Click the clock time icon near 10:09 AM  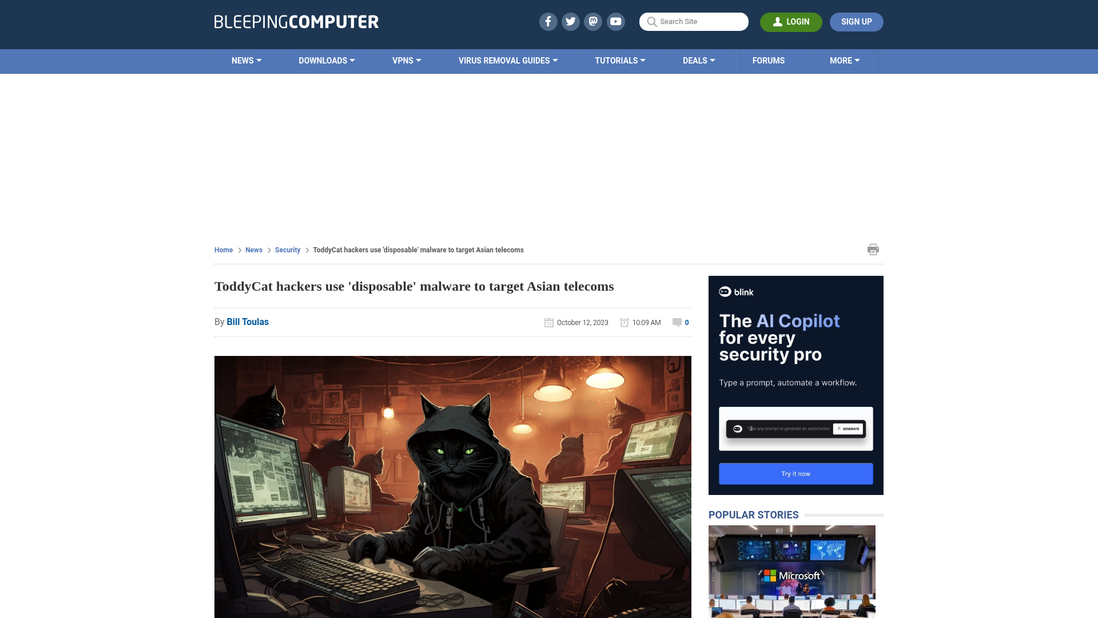point(624,322)
